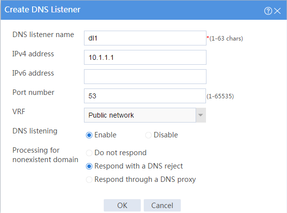Screen dimensions: 287x213
Task: Click the Cancel button
Action: (162, 205)
